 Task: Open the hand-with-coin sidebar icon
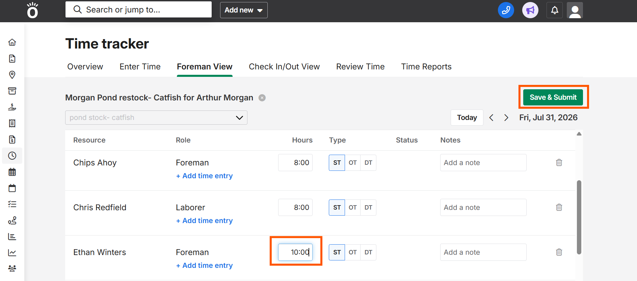(x=12, y=107)
